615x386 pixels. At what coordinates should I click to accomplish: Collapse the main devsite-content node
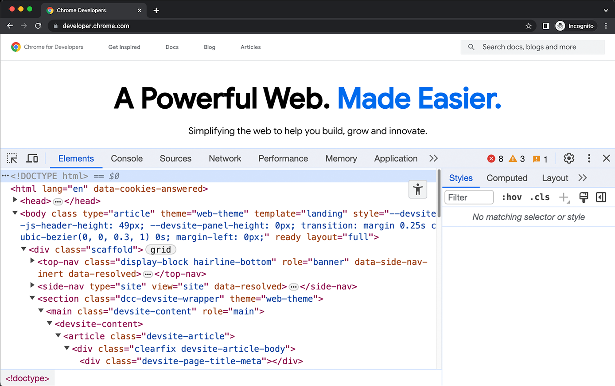tap(41, 311)
